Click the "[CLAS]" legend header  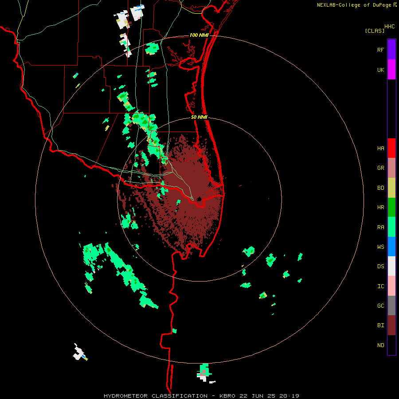[375, 31]
